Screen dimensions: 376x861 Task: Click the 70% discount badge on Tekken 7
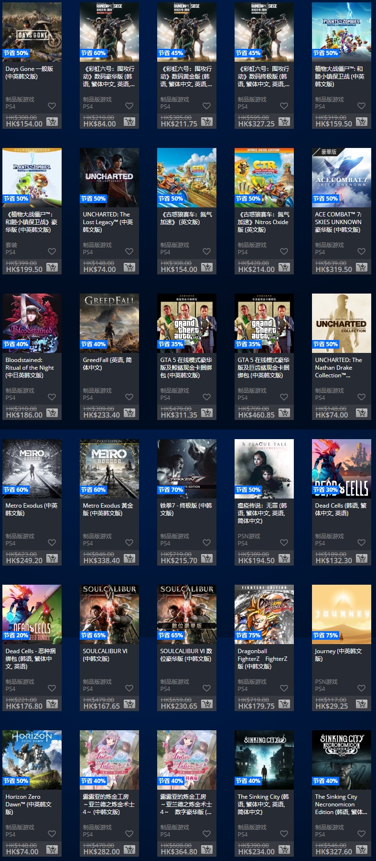point(171,490)
